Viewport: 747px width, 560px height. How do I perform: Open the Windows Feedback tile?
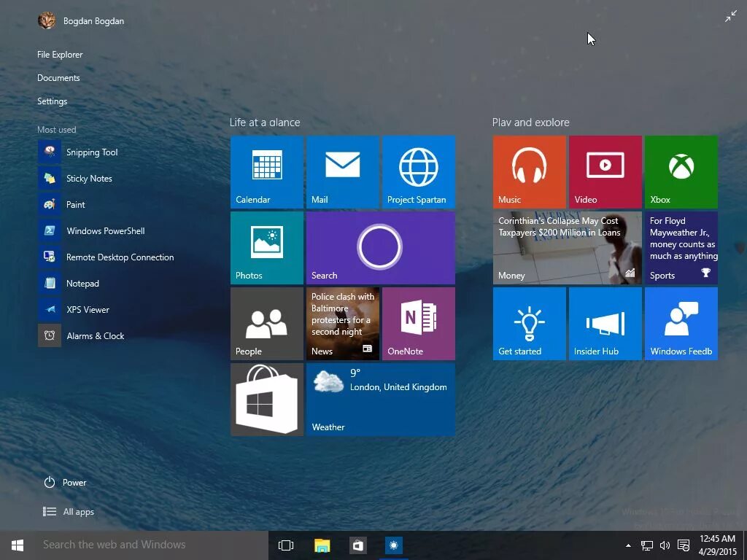click(x=681, y=323)
